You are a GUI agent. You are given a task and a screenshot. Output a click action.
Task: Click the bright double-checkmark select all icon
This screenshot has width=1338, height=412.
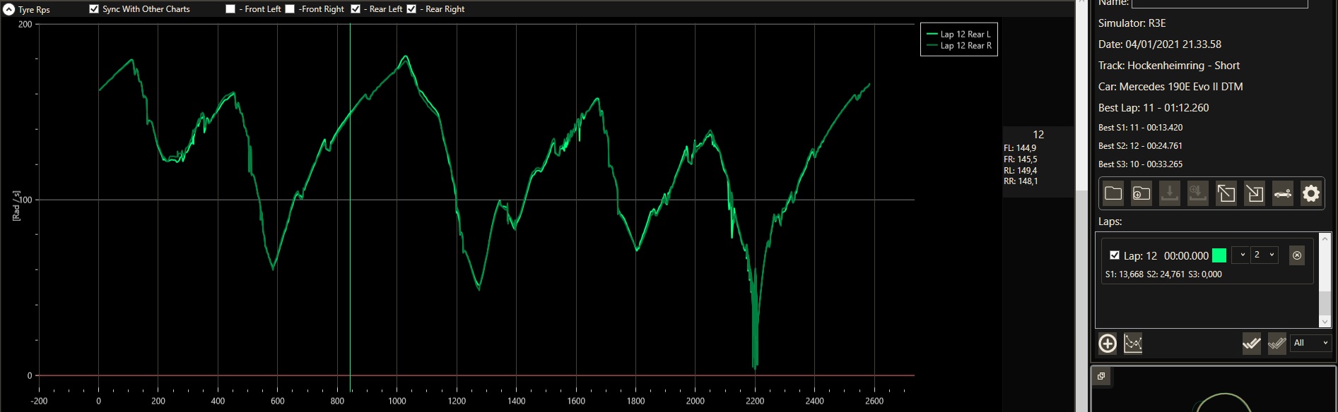[x=1252, y=344]
